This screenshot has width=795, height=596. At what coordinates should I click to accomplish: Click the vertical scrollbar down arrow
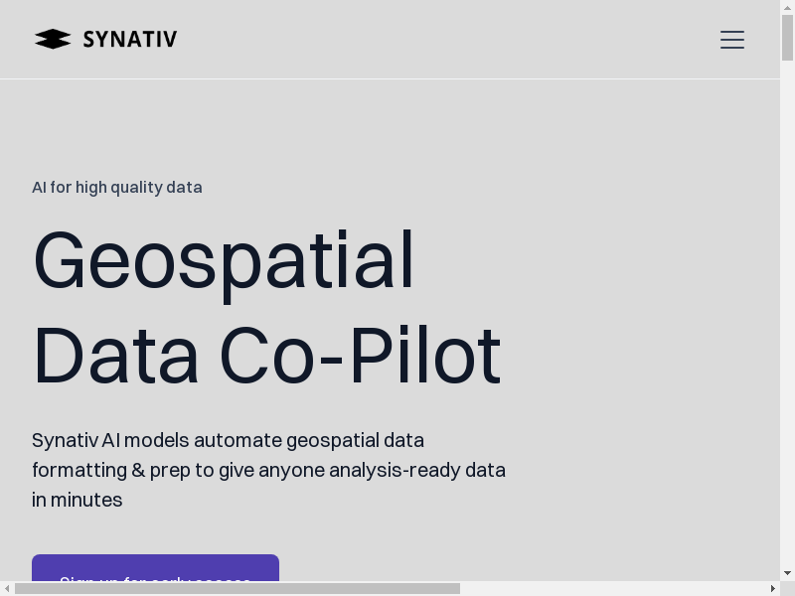(x=787, y=573)
